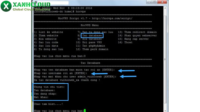Image resolution: width=200 pixels, height=112 pixels.
Task: Click the 'Them website' menu line
Action: pyautogui.click(x=46, y=36)
